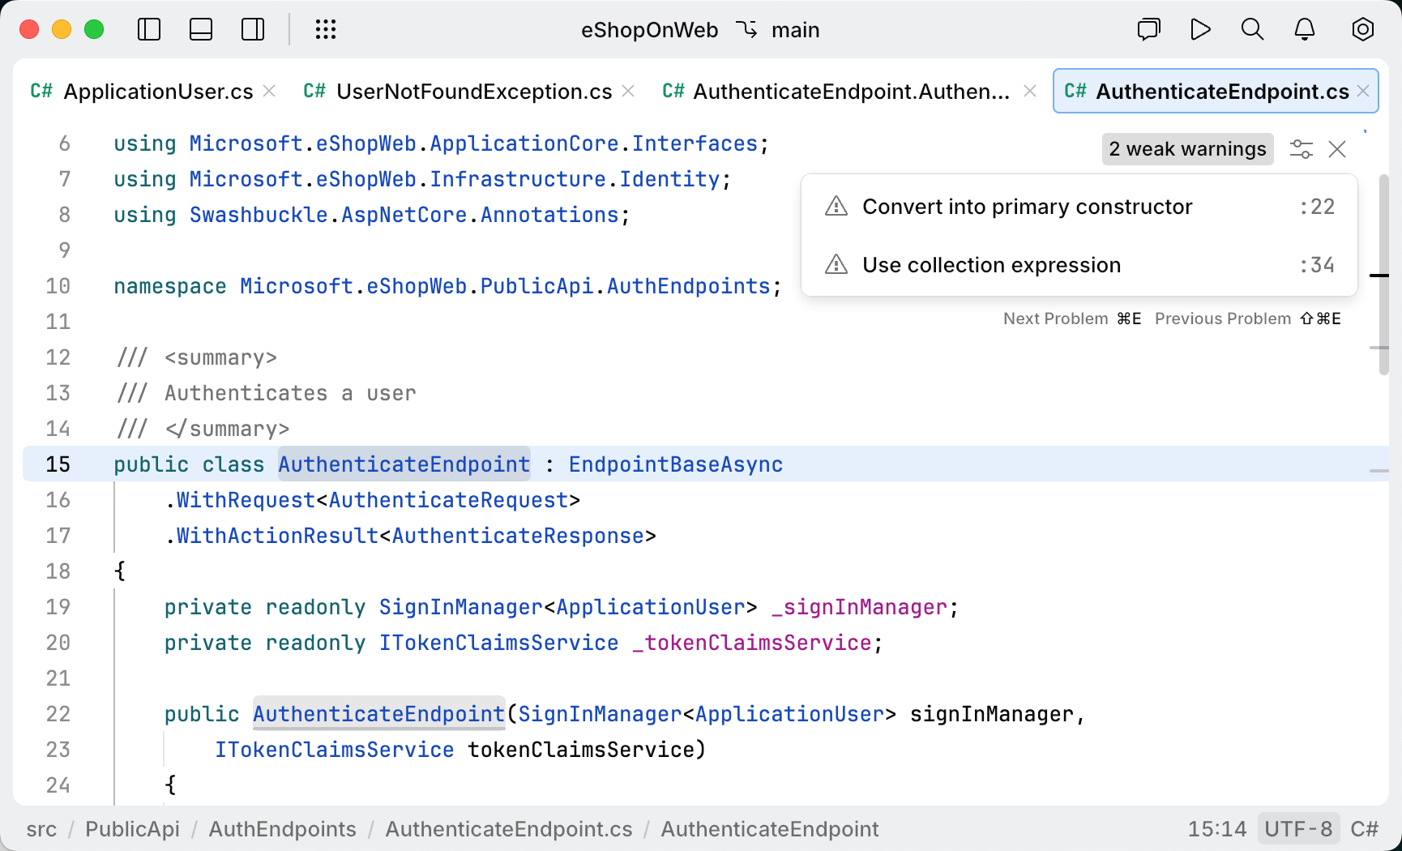
Task: Expand the 2 weak warnings counter
Action: tap(1187, 149)
